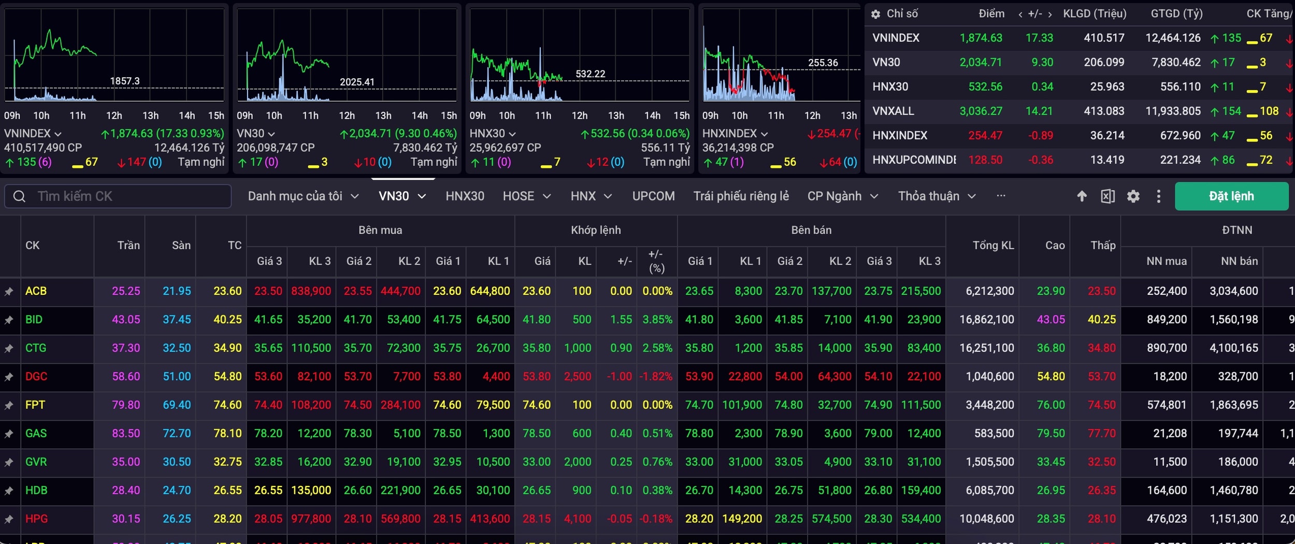Open the CTG ticker symbol

click(x=36, y=348)
